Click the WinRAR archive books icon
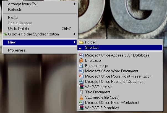 (81, 87)
